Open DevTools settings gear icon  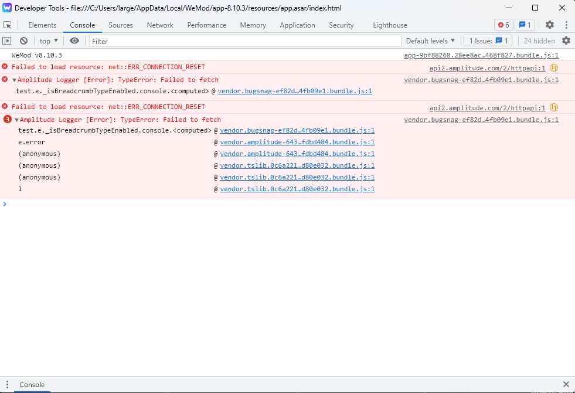pos(549,25)
